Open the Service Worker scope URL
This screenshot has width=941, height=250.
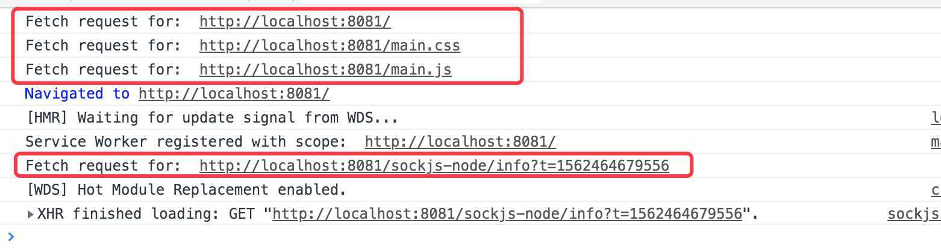tap(460, 142)
